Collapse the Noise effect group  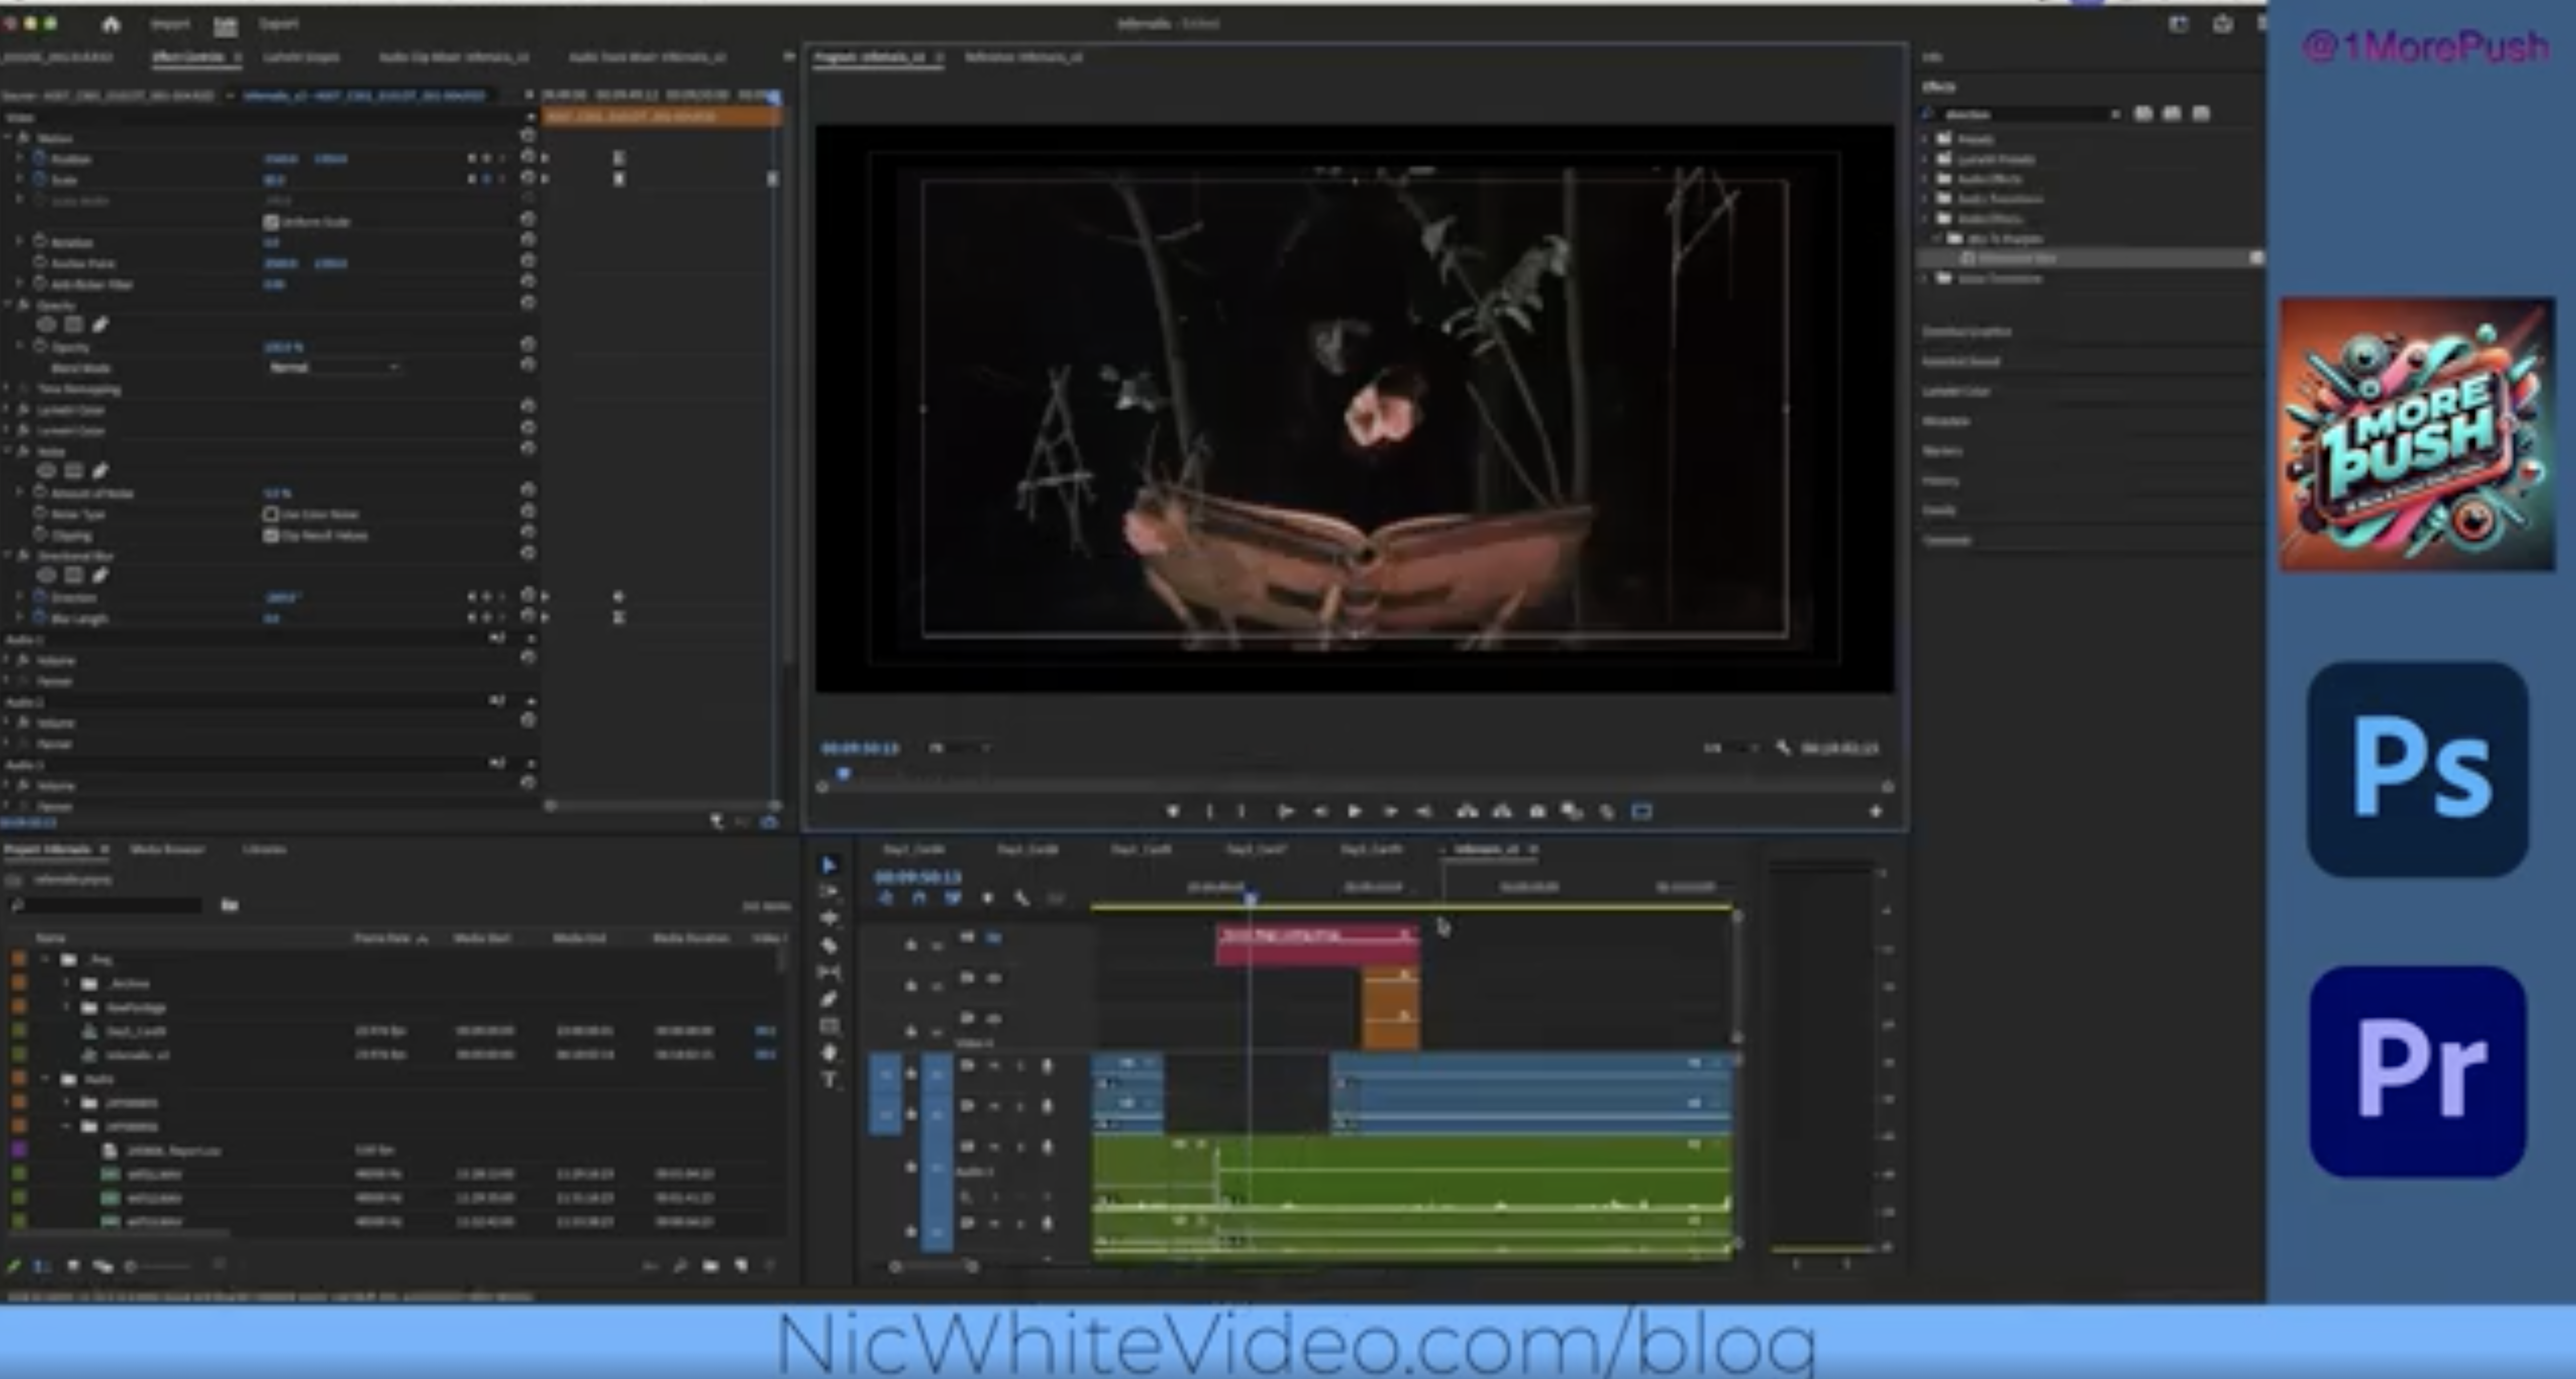(x=8, y=451)
